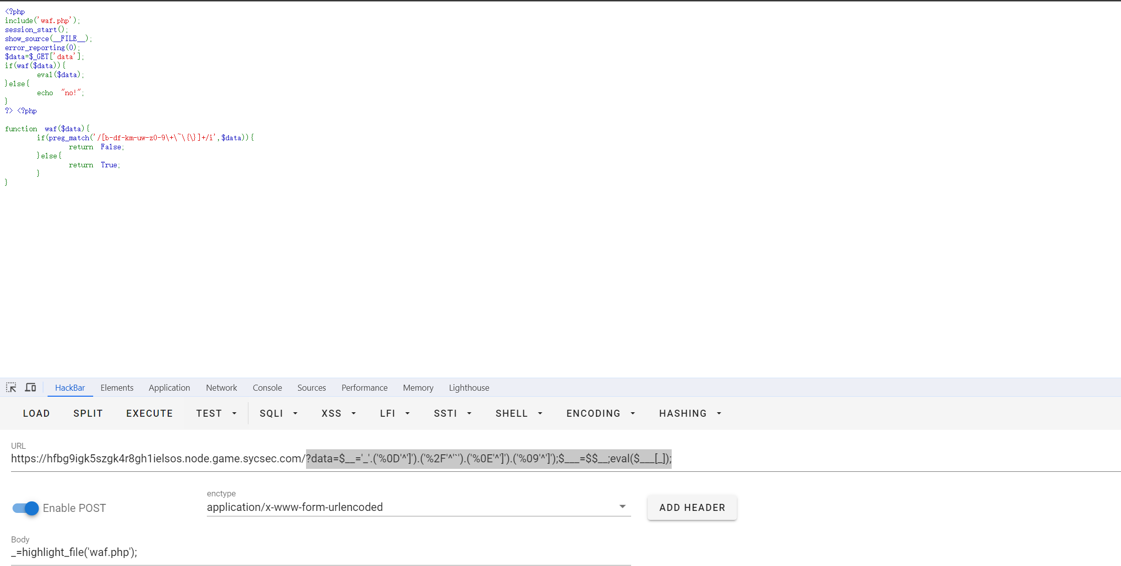Switch to the Network tab

pos(221,388)
